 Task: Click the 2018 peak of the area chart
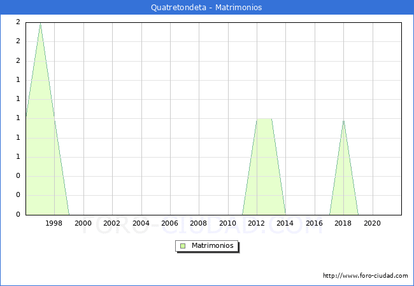(x=343, y=121)
